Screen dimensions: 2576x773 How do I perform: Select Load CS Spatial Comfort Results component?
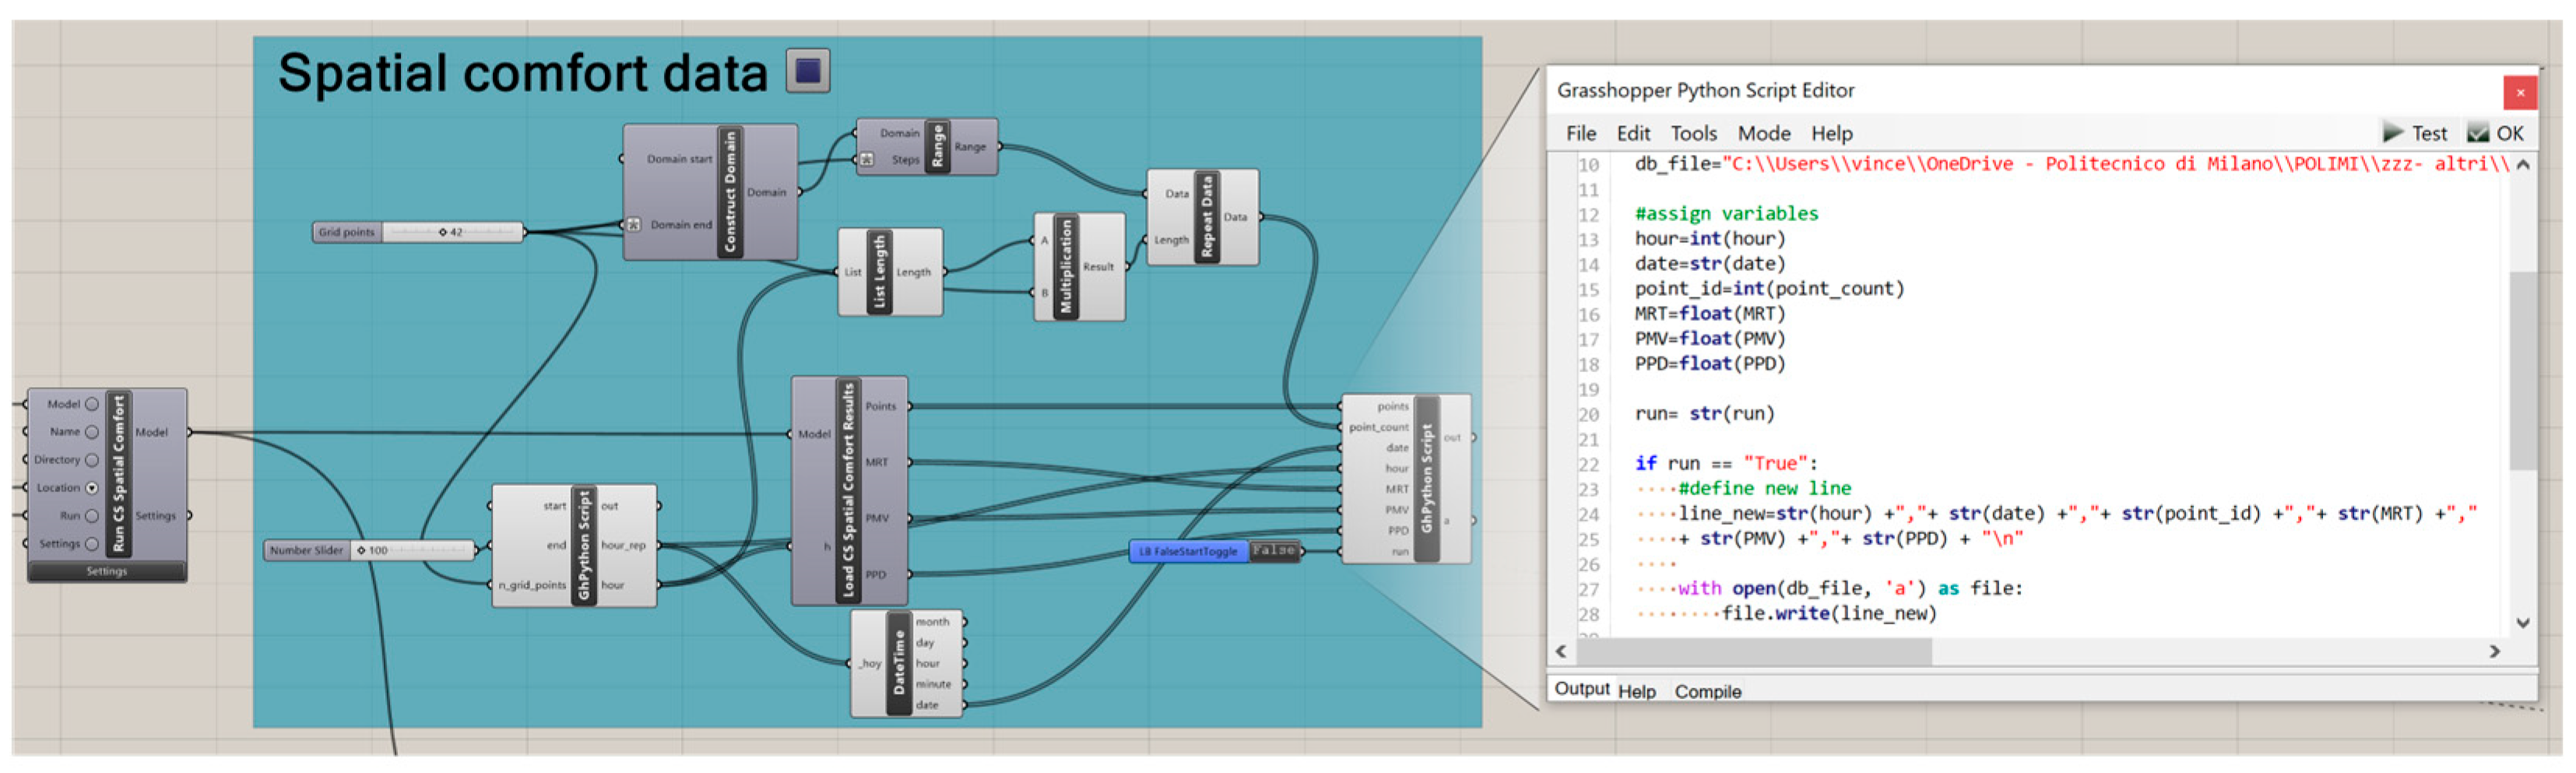(x=848, y=491)
